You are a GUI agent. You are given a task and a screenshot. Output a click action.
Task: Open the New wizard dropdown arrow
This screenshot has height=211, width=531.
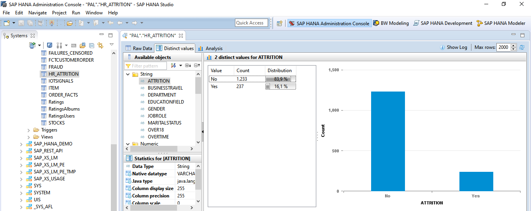point(13,23)
